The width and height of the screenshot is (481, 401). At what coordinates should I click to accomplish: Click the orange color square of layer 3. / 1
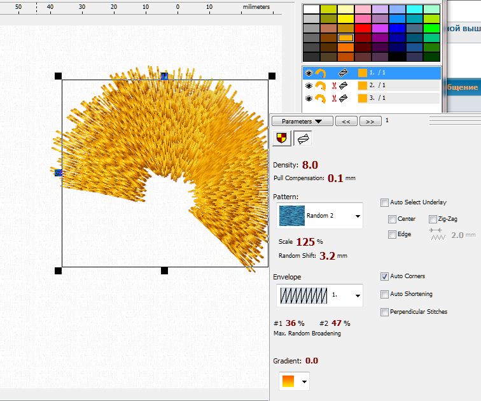(362, 98)
